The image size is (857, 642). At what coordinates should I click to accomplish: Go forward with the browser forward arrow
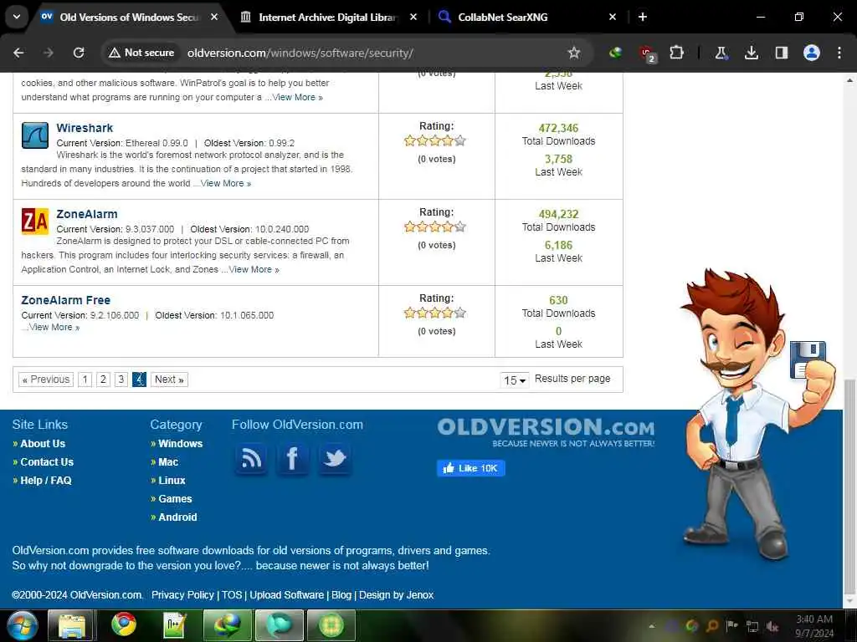click(x=49, y=53)
